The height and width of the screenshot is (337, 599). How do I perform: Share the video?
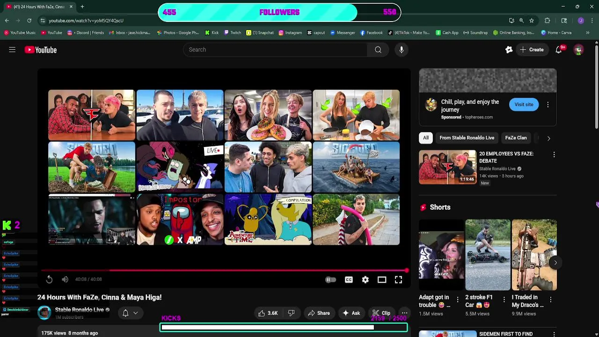[319, 313]
